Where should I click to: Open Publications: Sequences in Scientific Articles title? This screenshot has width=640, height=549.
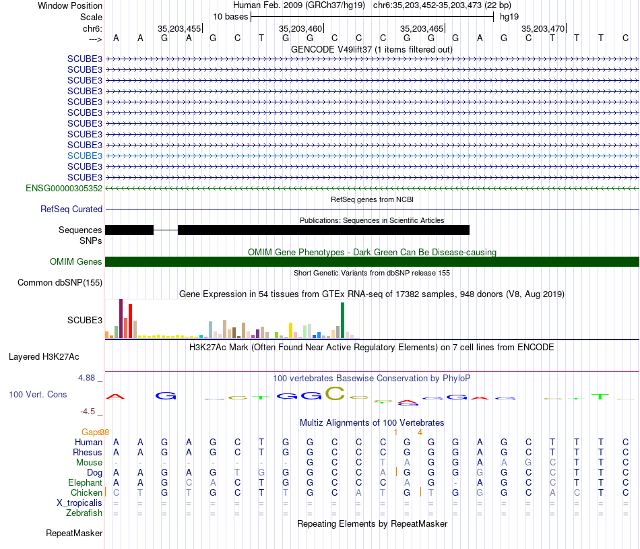click(x=372, y=220)
